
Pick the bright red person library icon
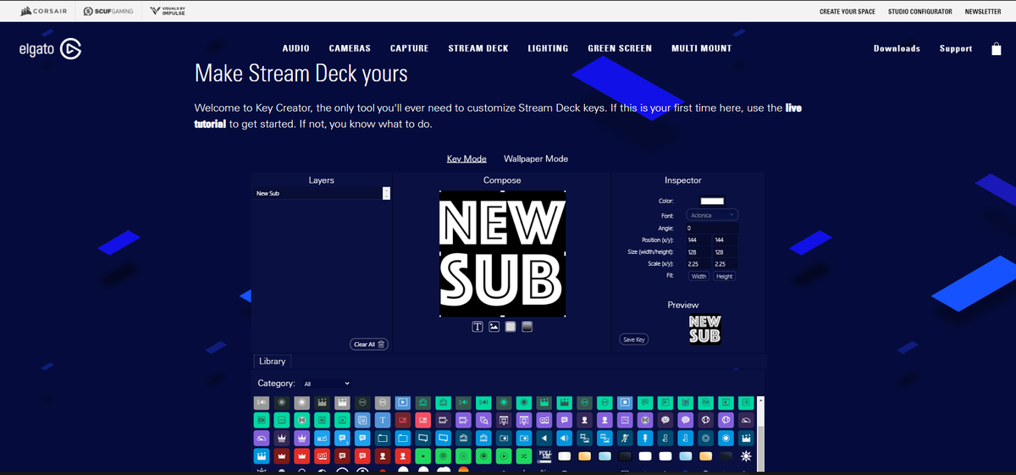(403, 456)
